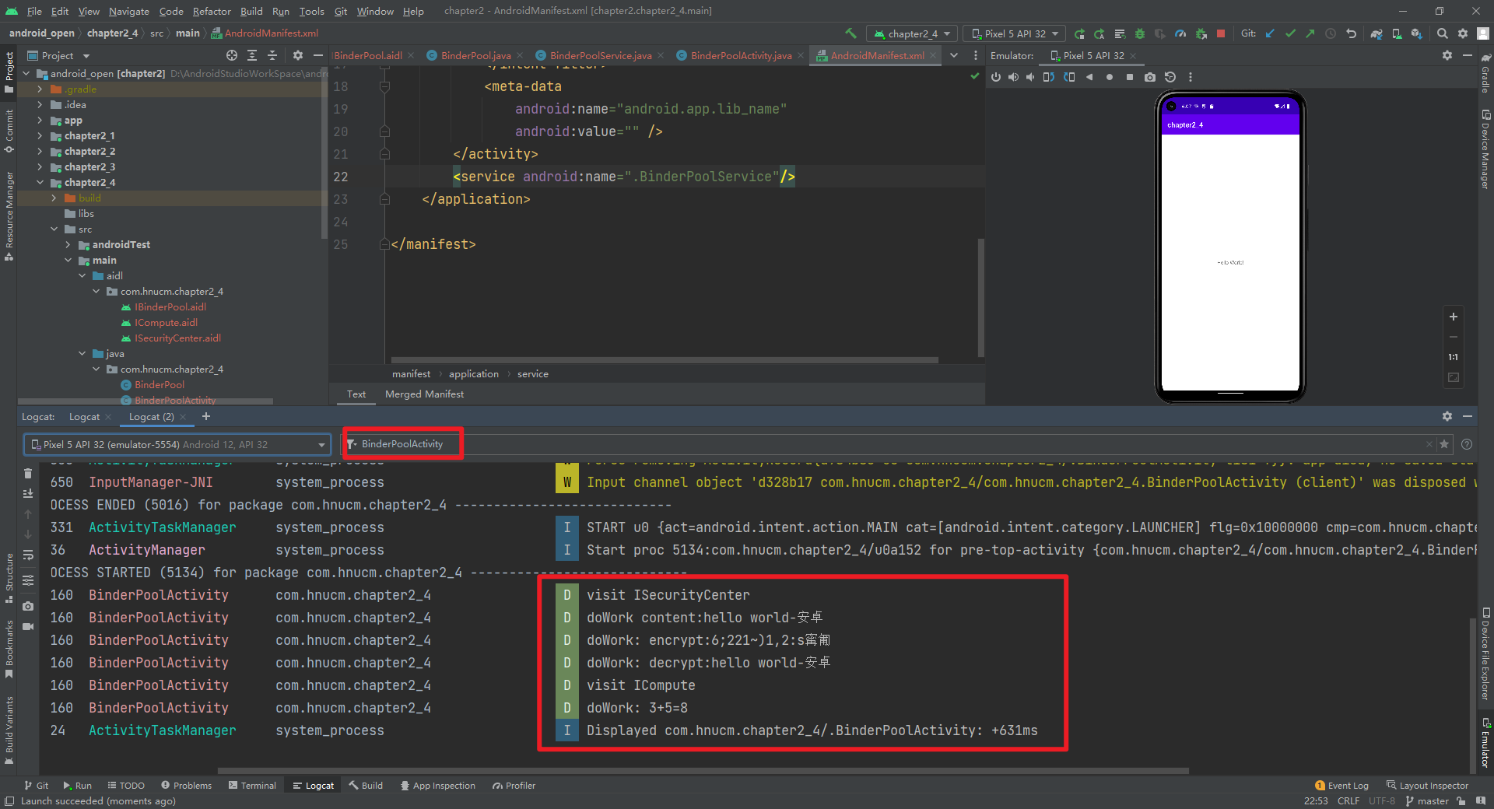Click the Make Project hammer icon
This screenshot has width=1494, height=809.
pyautogui.click(x=850, y=33)
